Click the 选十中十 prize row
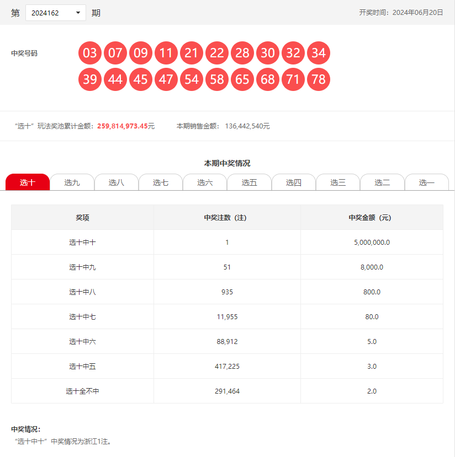Image resolution: width=455 pixels, height=457 pixels. point(82,242)
